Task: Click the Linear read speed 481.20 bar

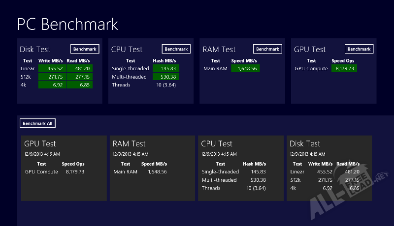Action: (79, 69)
